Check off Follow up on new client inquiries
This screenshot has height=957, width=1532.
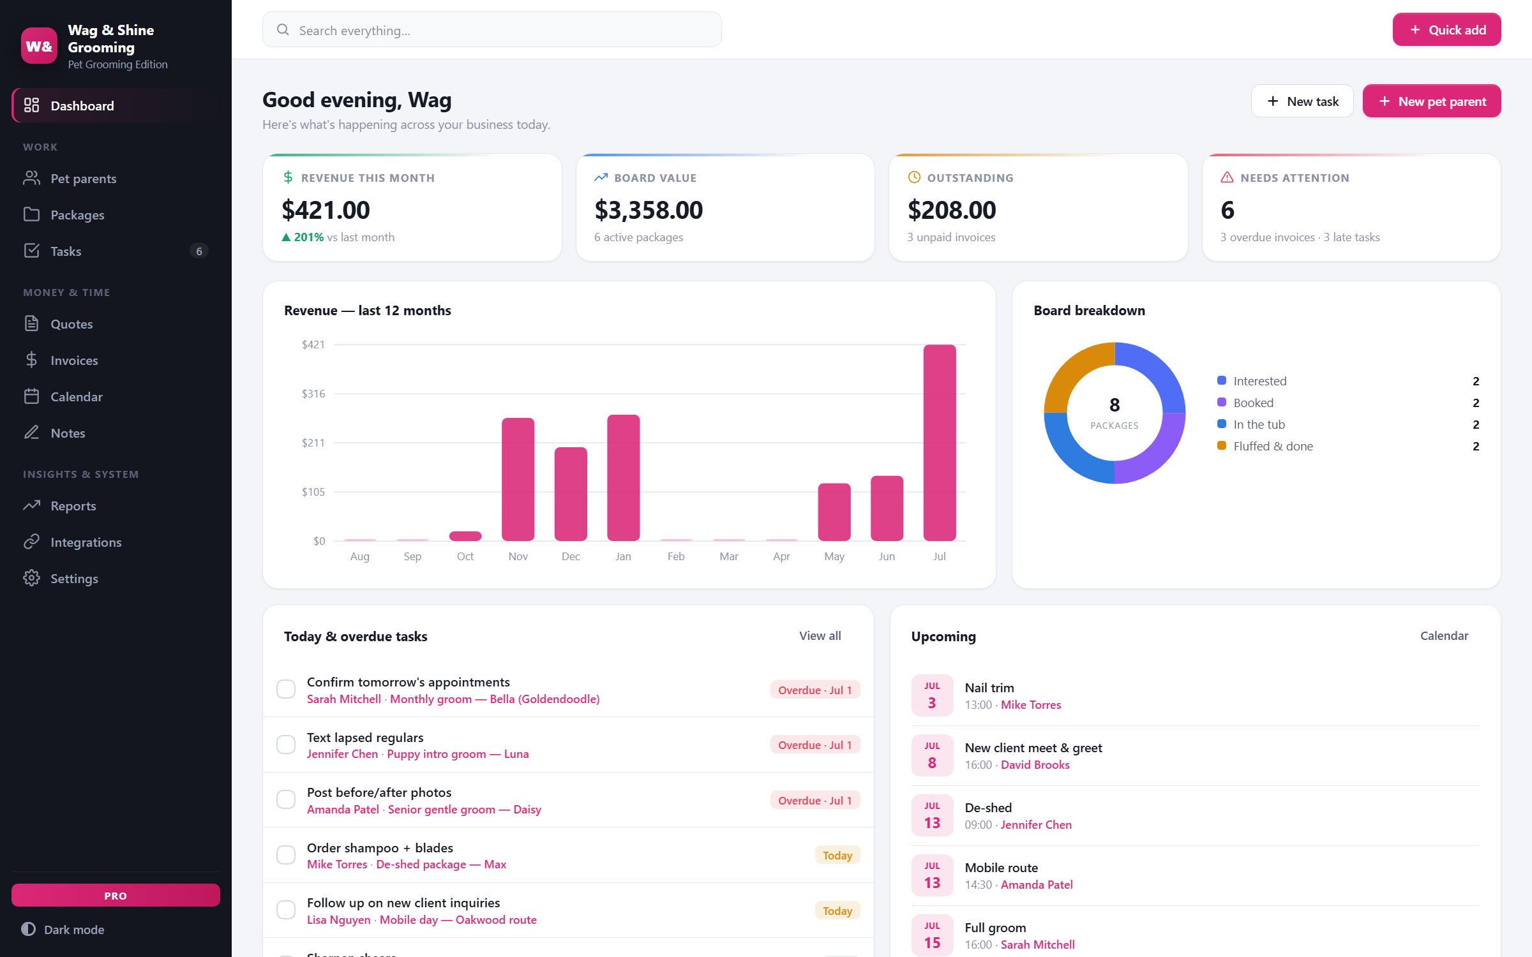pos(286,910)
